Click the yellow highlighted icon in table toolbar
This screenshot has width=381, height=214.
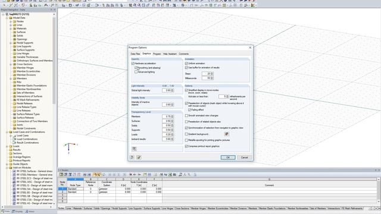click(x=99, y=174)
